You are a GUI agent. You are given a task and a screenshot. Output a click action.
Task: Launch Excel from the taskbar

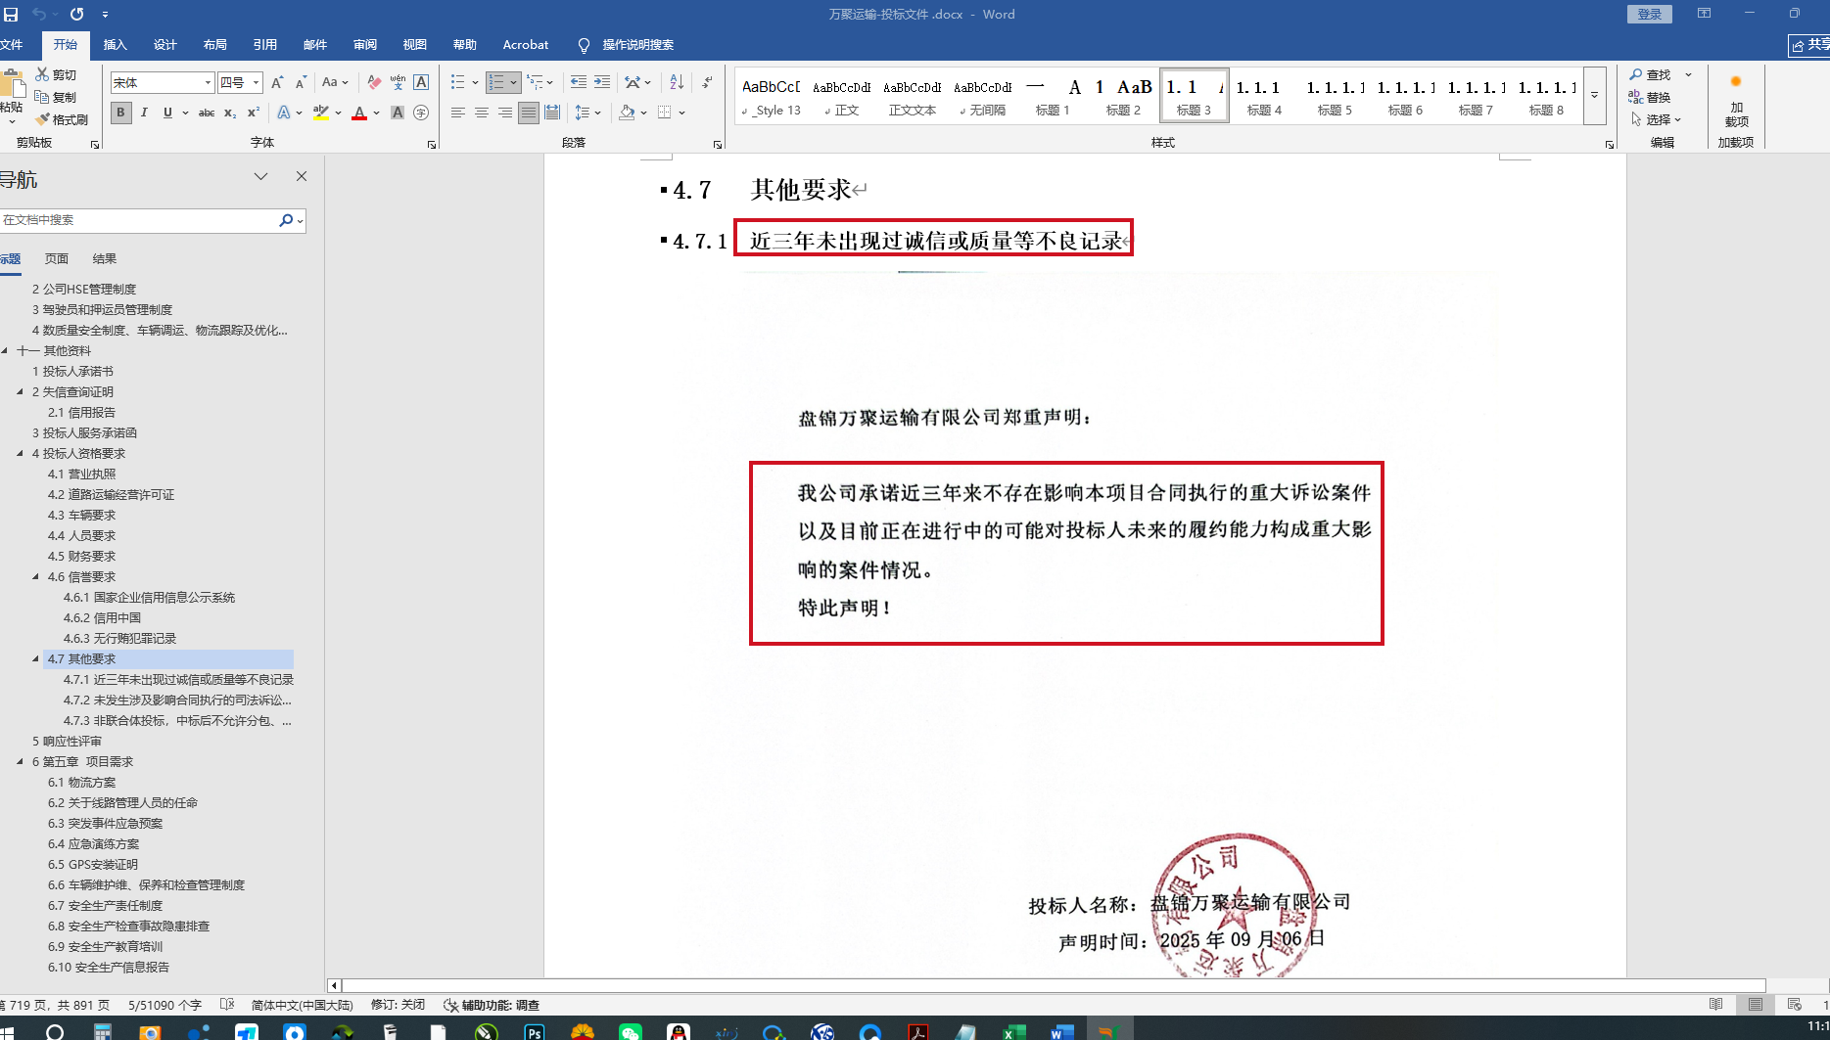pos(1013,1032)
